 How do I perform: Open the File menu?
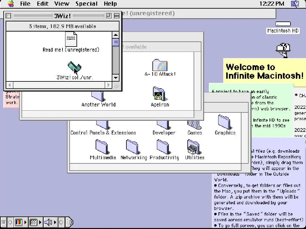point(25,4)
